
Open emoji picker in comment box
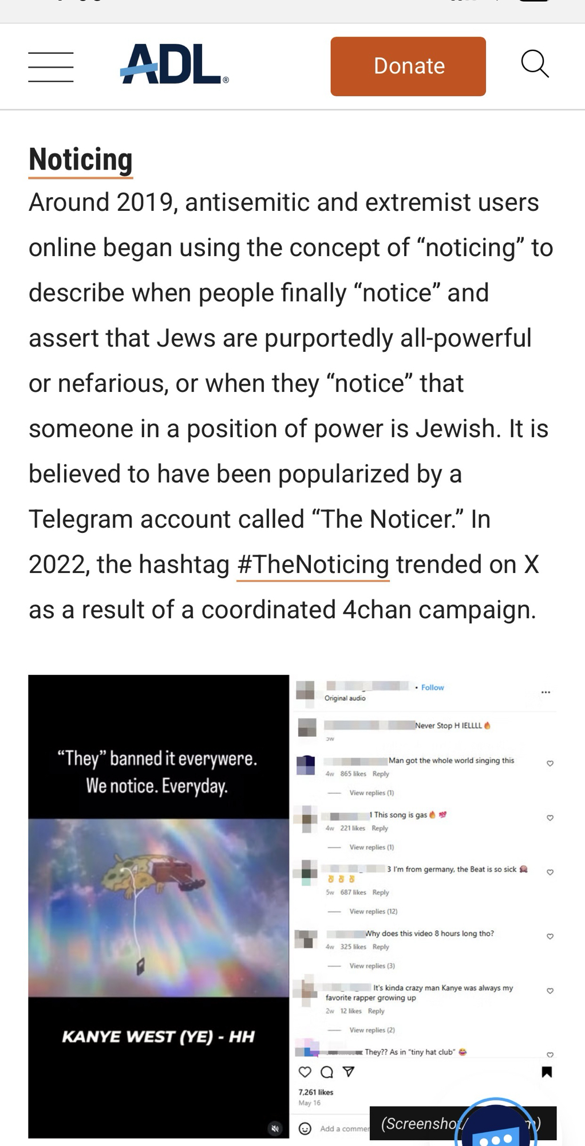point(305,1129)
